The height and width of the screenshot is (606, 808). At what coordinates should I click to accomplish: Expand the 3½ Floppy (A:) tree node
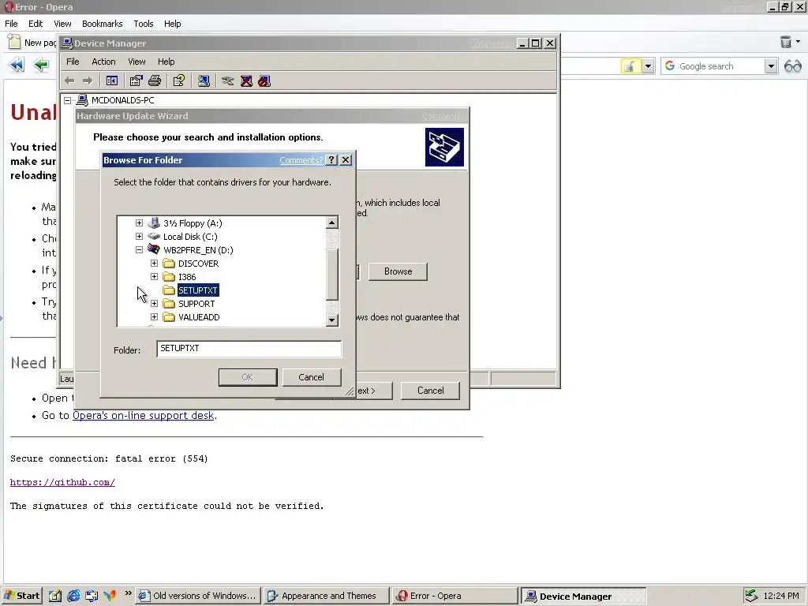click(139, 223)
